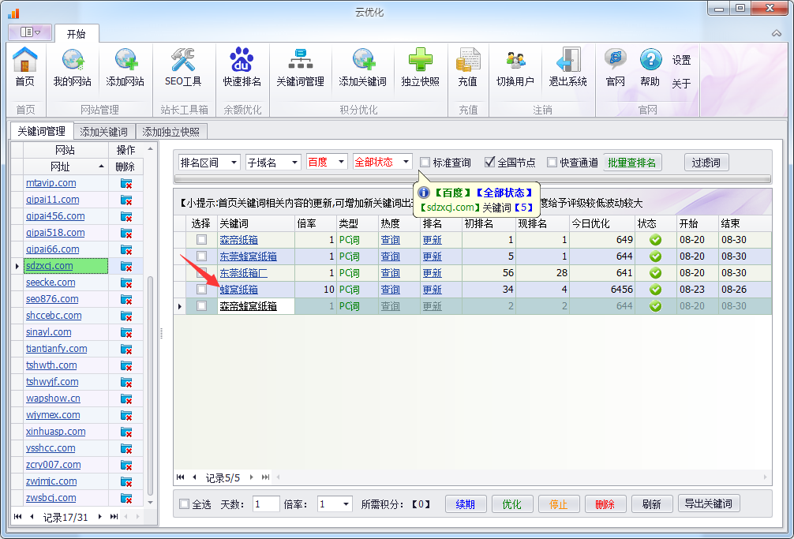The width and height of the screenshot is (794, 539).
Task: Switch to the 添加关键词 tab
Action: [x=104, y=132]
